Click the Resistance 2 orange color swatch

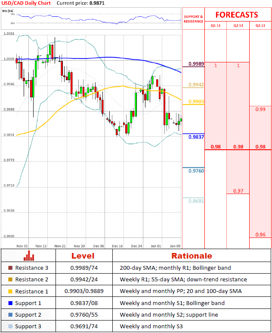point(10,280)
